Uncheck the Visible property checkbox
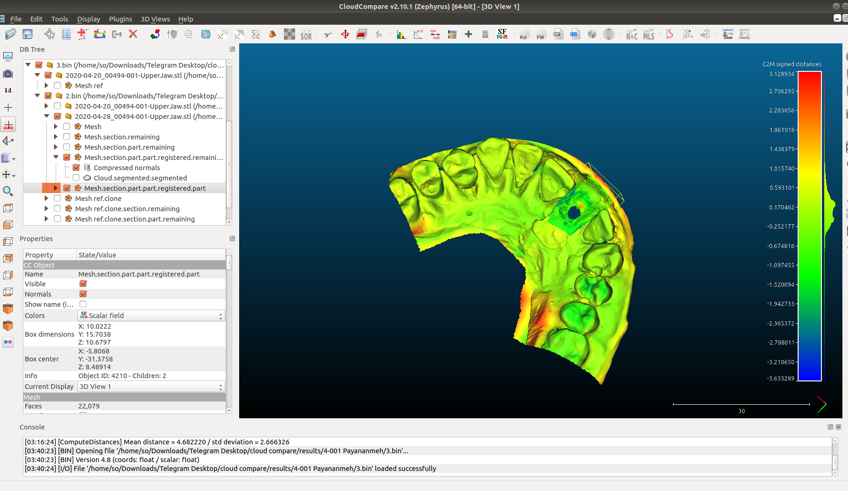The height and width of the screenshot is (491, 848). coord(83,284)
